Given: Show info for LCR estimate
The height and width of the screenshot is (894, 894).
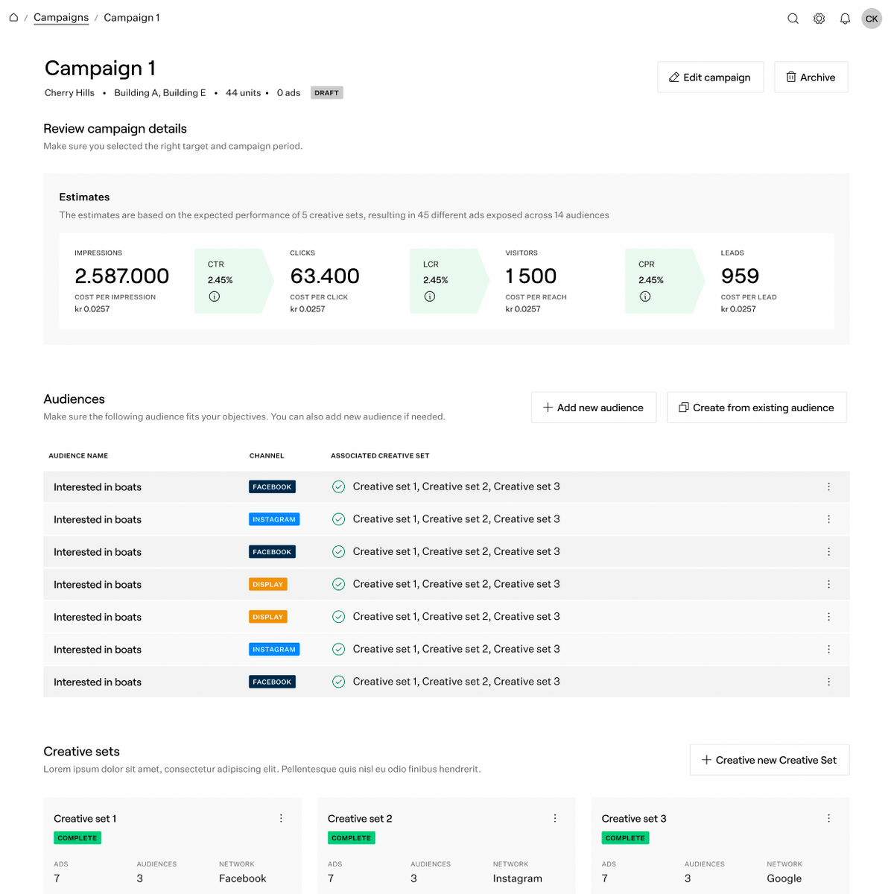Looking at the screenshot, I should tap(430, 297).
